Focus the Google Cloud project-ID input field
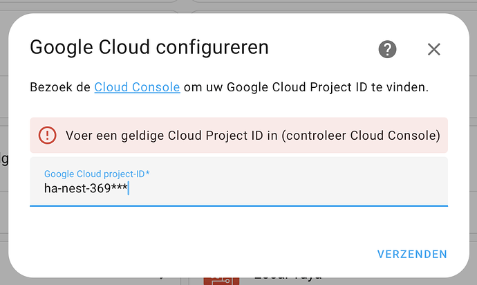The width and height of the screenshot is (477, 285). point(238,181)
